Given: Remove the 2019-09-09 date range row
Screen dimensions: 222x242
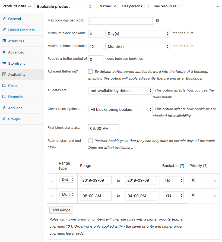Looking at the screenshot, I should coord(215,181).
